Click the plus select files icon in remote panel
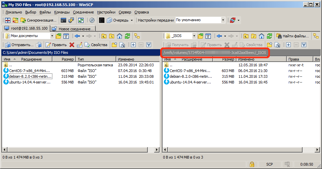This screenshot has height=169, width=322. point(288,45)
